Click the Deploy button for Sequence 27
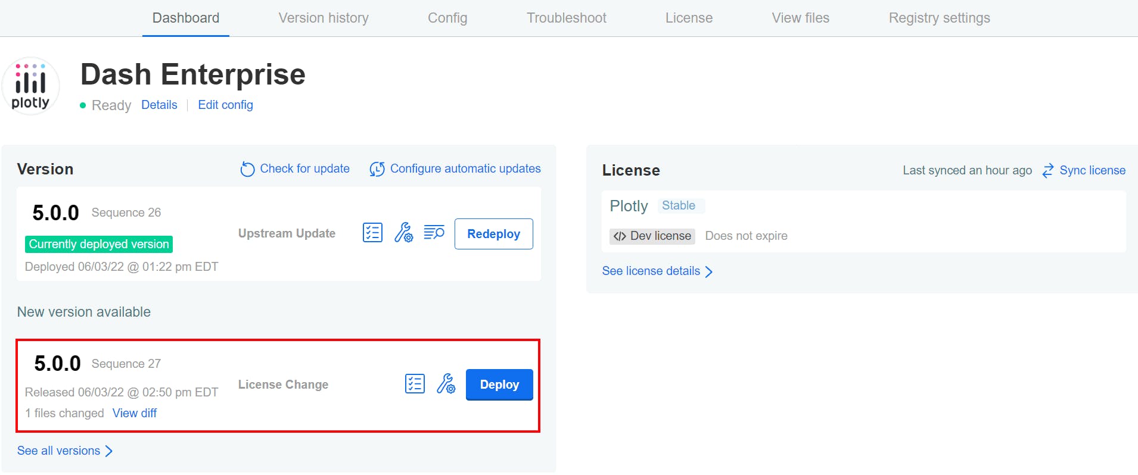Viewport: 1138px width, 475px height. 499,385
